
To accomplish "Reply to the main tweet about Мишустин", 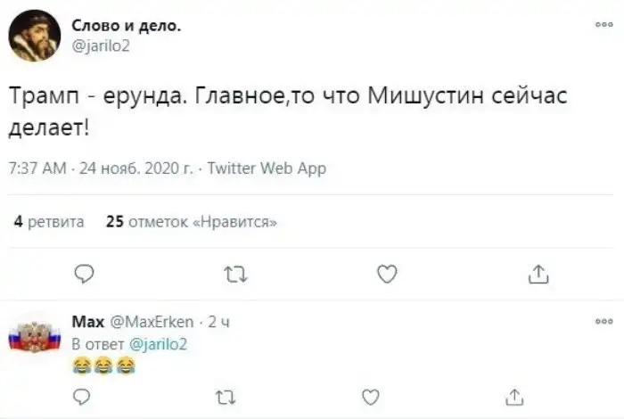I will coord(82,275).
